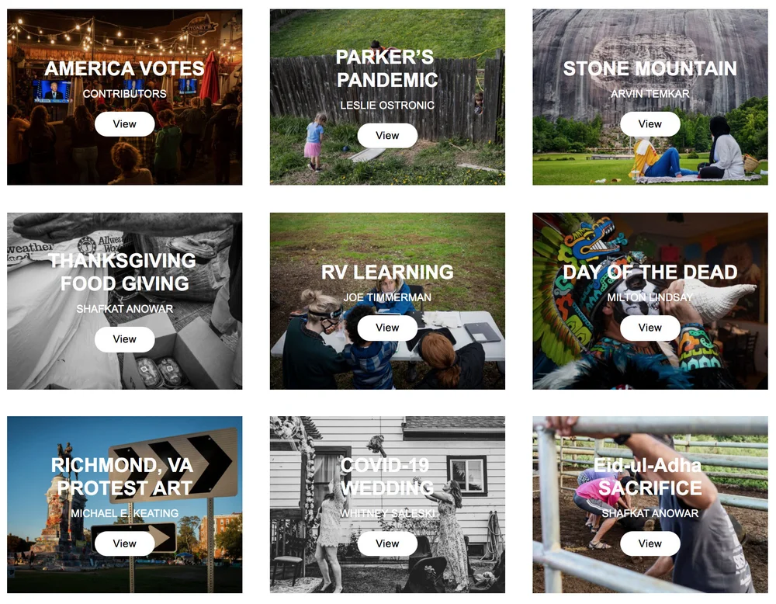Click View on the Stone Mountain card
Image resolution: width=776 pixels, height=604 pixels.
coord(650,123)
